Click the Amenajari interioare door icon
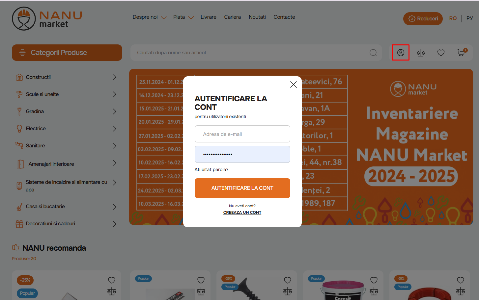Screen dimensions: 479x300 click(x=20, y=164)
